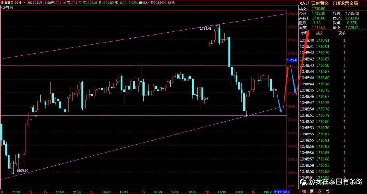This screenshot has height=194, width=367.
Task: Click the square marker at the 1721 low
Action: 246,115
